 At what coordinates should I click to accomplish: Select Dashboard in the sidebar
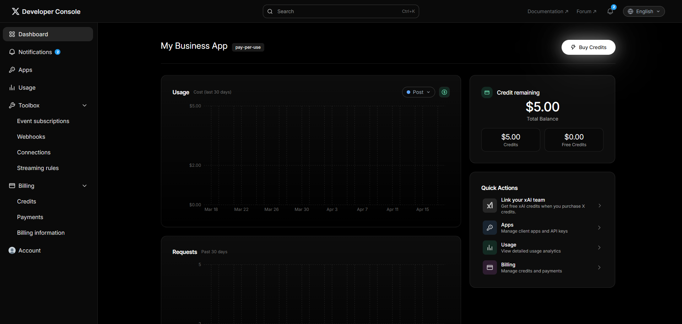tap(48, 34)
